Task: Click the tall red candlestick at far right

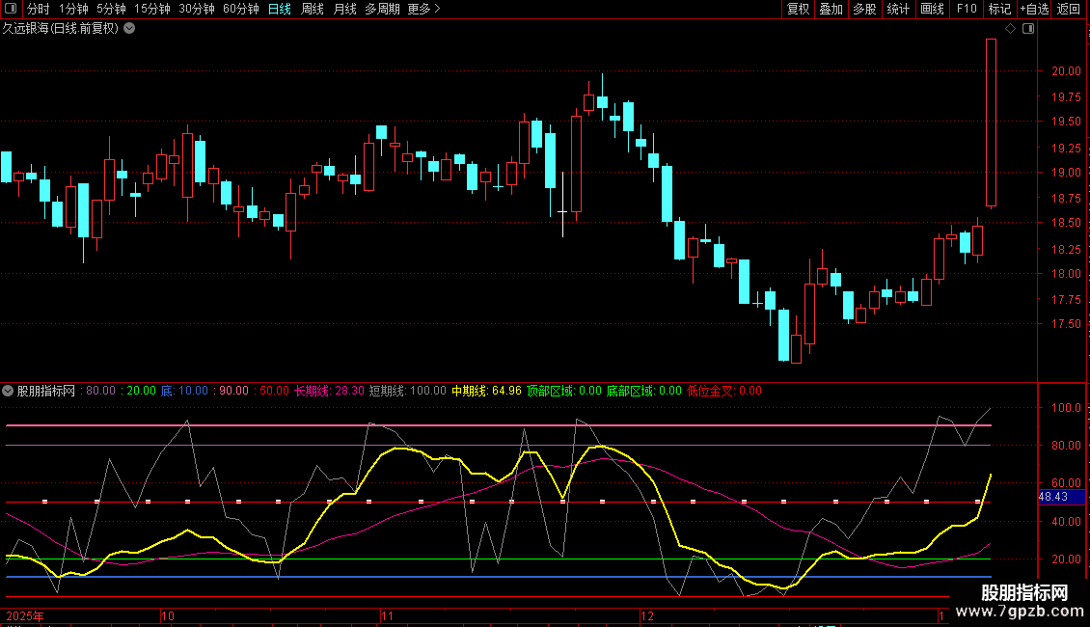Action: coord(991,123)
